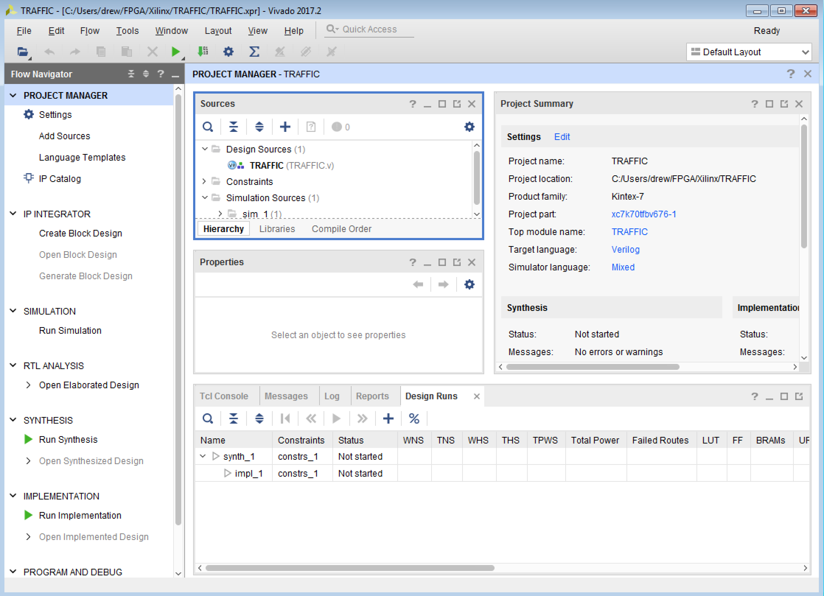Switch to Messages tab
The height and width of the screenshot is (596, 824).
(286, 396)
